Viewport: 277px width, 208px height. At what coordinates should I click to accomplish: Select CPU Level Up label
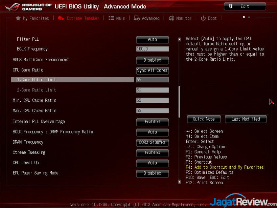26,163
